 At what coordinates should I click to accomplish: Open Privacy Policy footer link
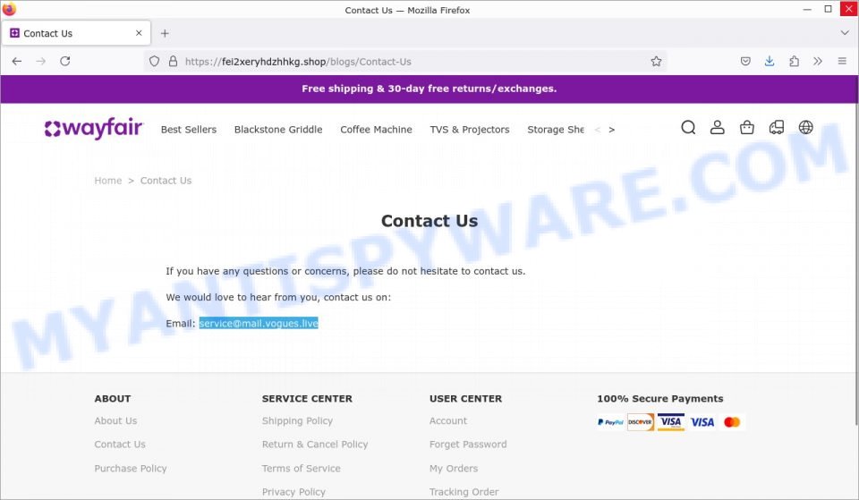coord(293,492)
